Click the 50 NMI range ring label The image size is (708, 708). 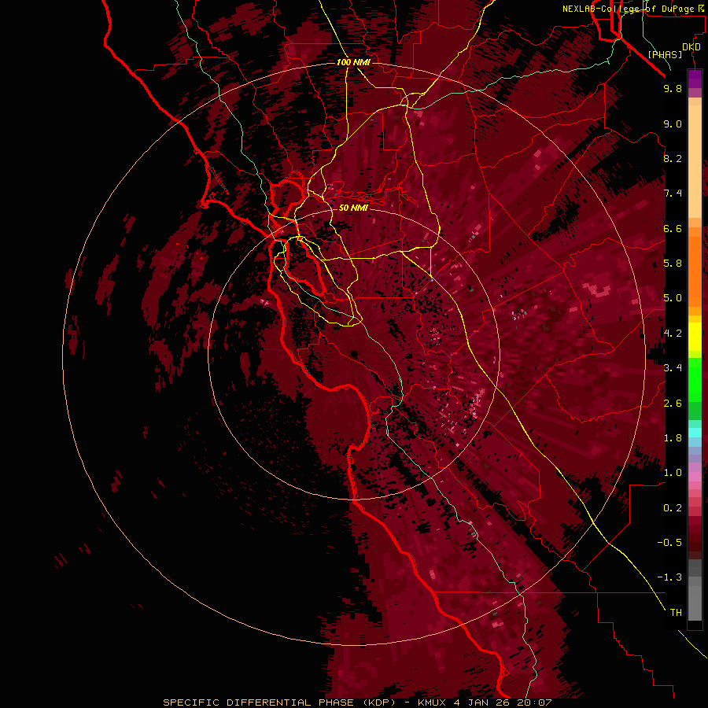353,208
